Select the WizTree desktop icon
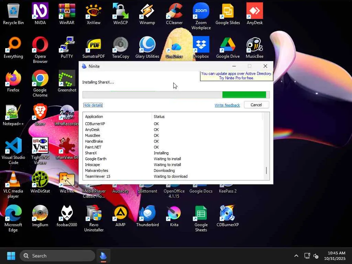 (67, 182)
